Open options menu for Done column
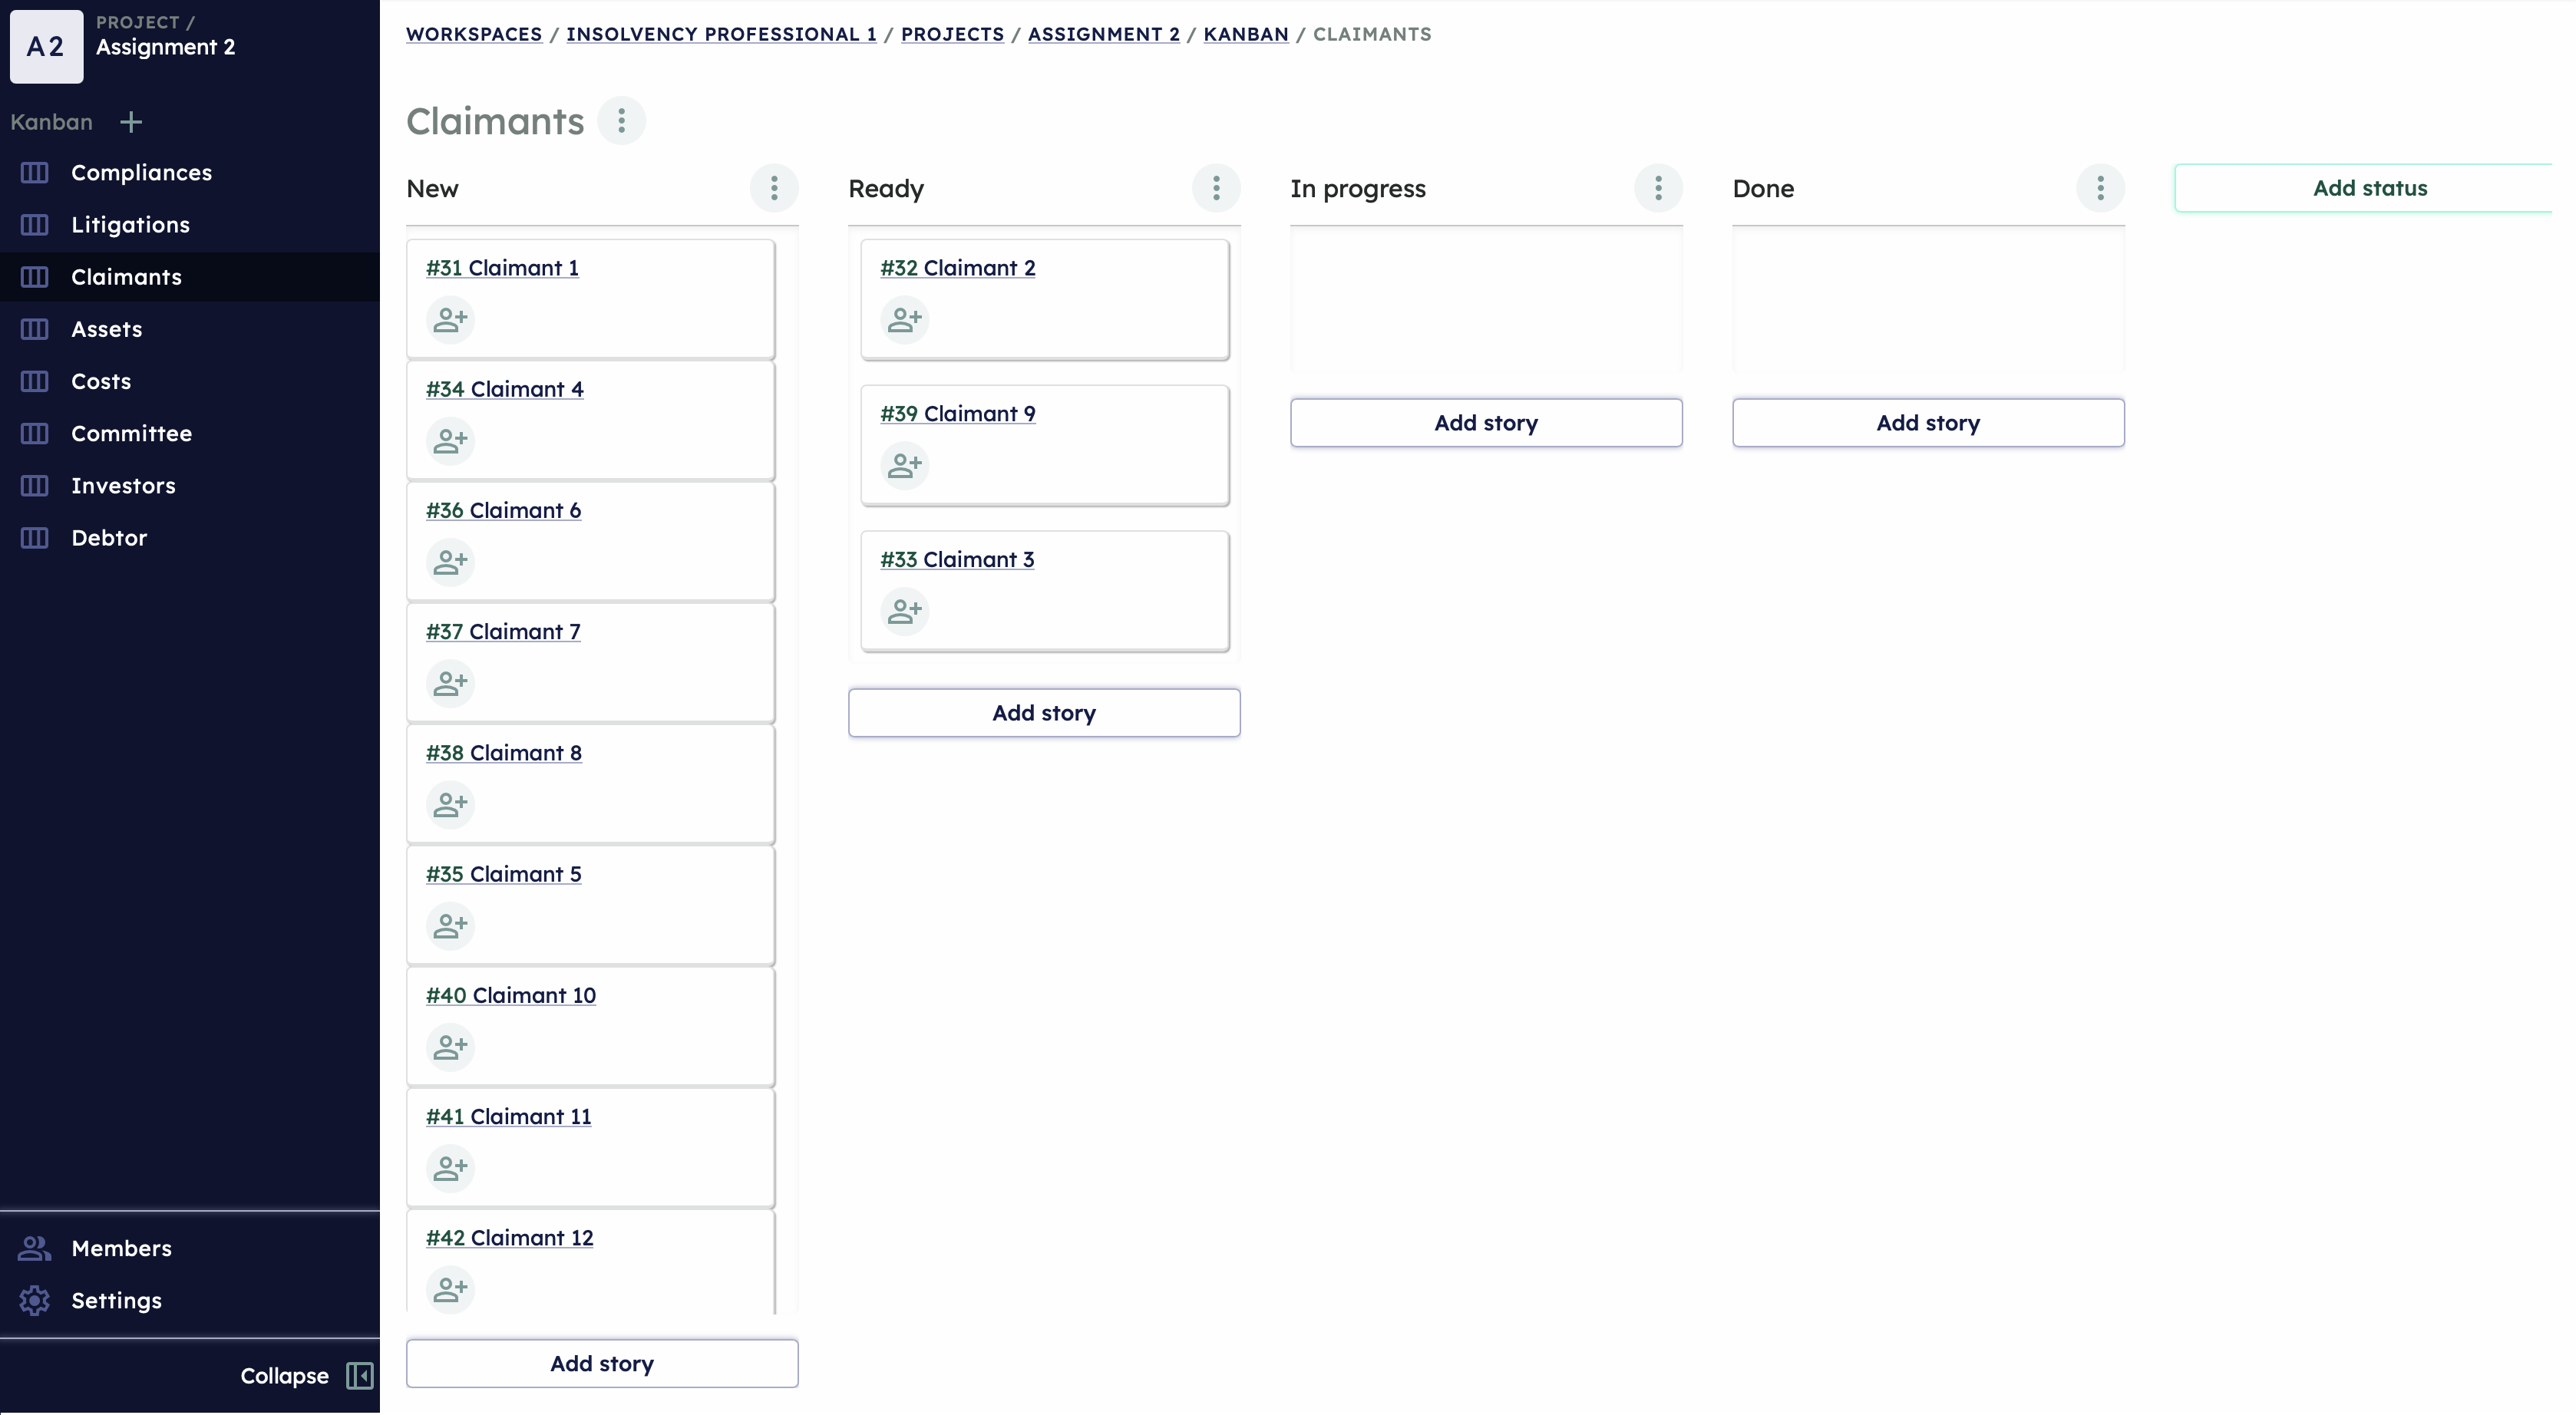 (x=2100, y=188)
